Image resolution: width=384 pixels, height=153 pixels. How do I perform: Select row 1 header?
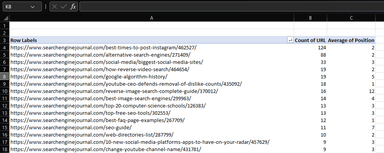[x=5, y=26]
